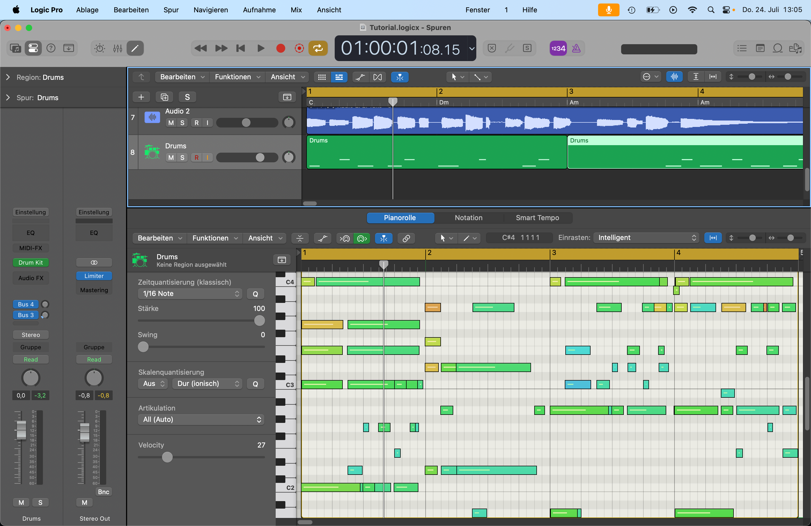Open the Aufnahme menu
The image size is (811, 526).
pos(259,10)
